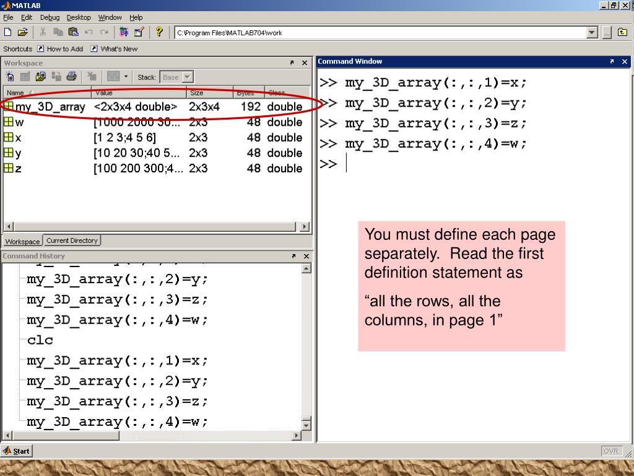Click the Paste toolbar icon
634x476 pixels.
click(73, 32)
